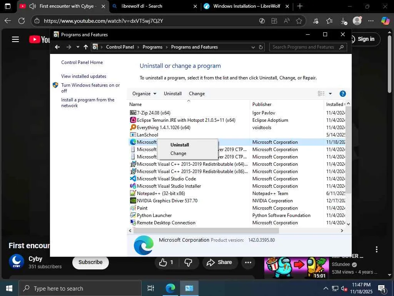Click the Paint program icon

click(x=133, y=208)
